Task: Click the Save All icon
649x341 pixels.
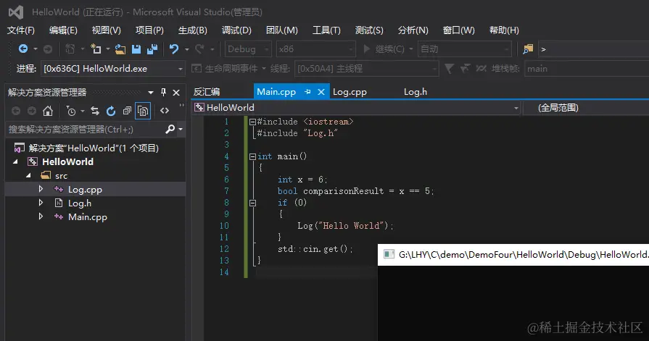Action: pyautogui.click(x=152, y=49)
